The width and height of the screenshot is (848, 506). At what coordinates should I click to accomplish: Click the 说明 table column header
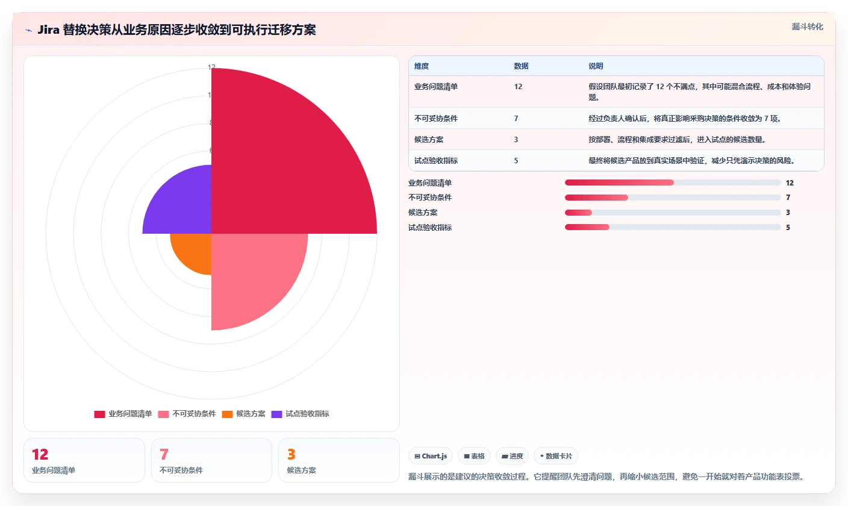(x=596, y=66)
